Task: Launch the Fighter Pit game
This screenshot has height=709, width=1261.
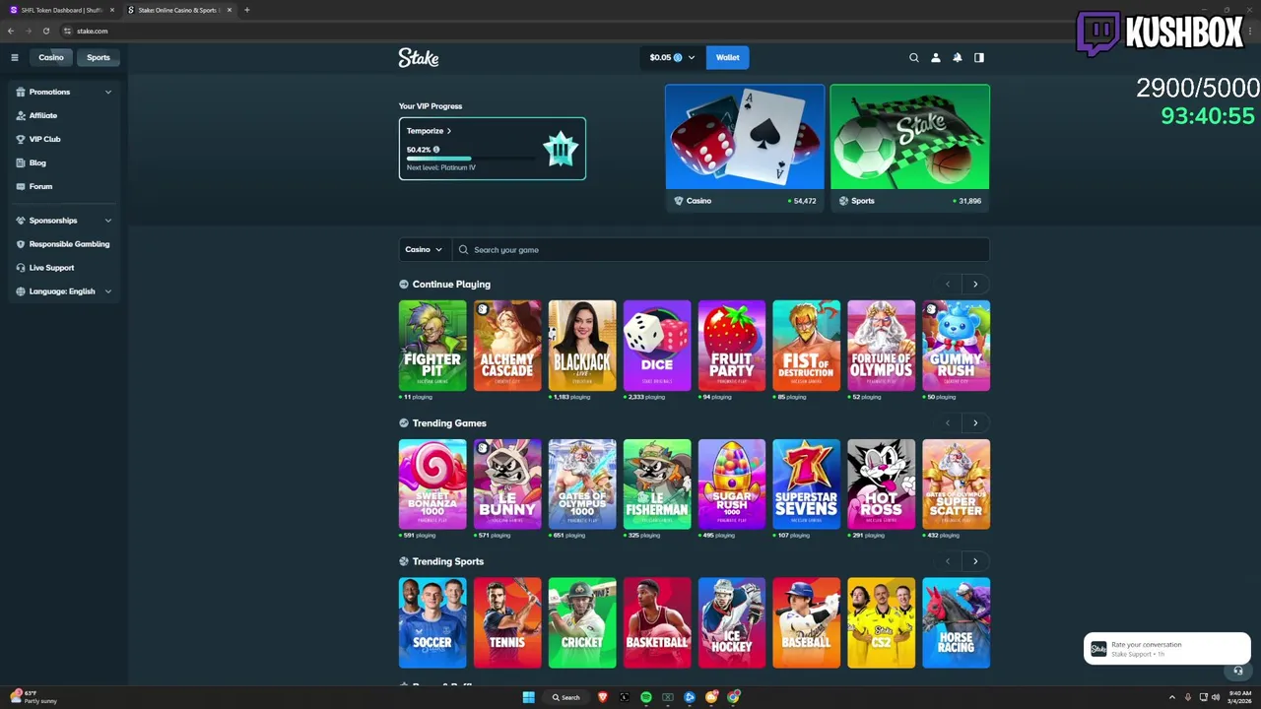Action: click(x=432, y=346)
